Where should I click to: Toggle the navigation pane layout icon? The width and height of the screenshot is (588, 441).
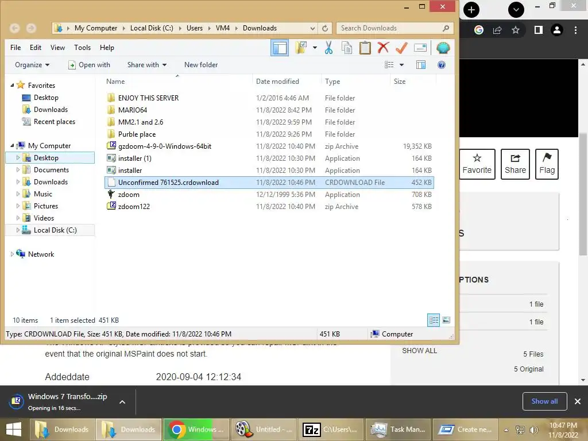(280, 48)
